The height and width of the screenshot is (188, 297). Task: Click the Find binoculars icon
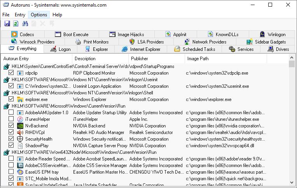point(25,24)
